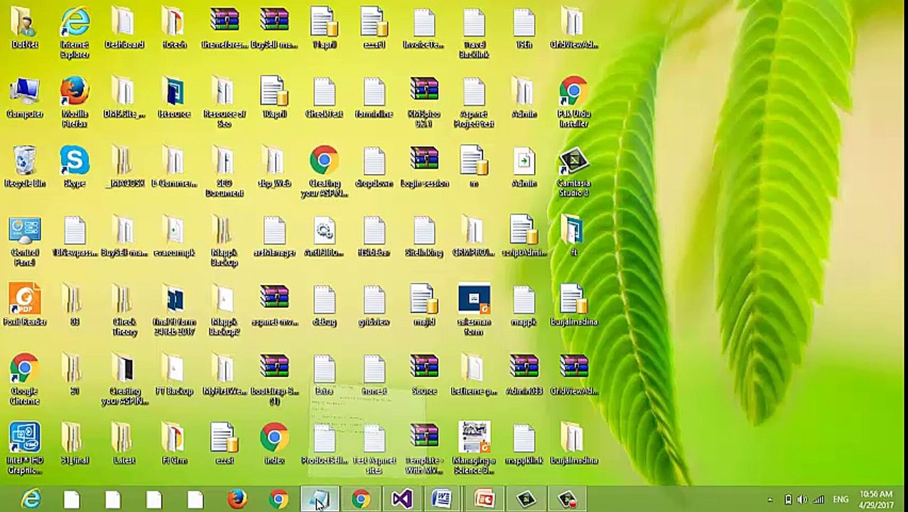Switch to Visual Studio in the taskbar
Viewport: 908px width, 512px height.
pos(401,499)
